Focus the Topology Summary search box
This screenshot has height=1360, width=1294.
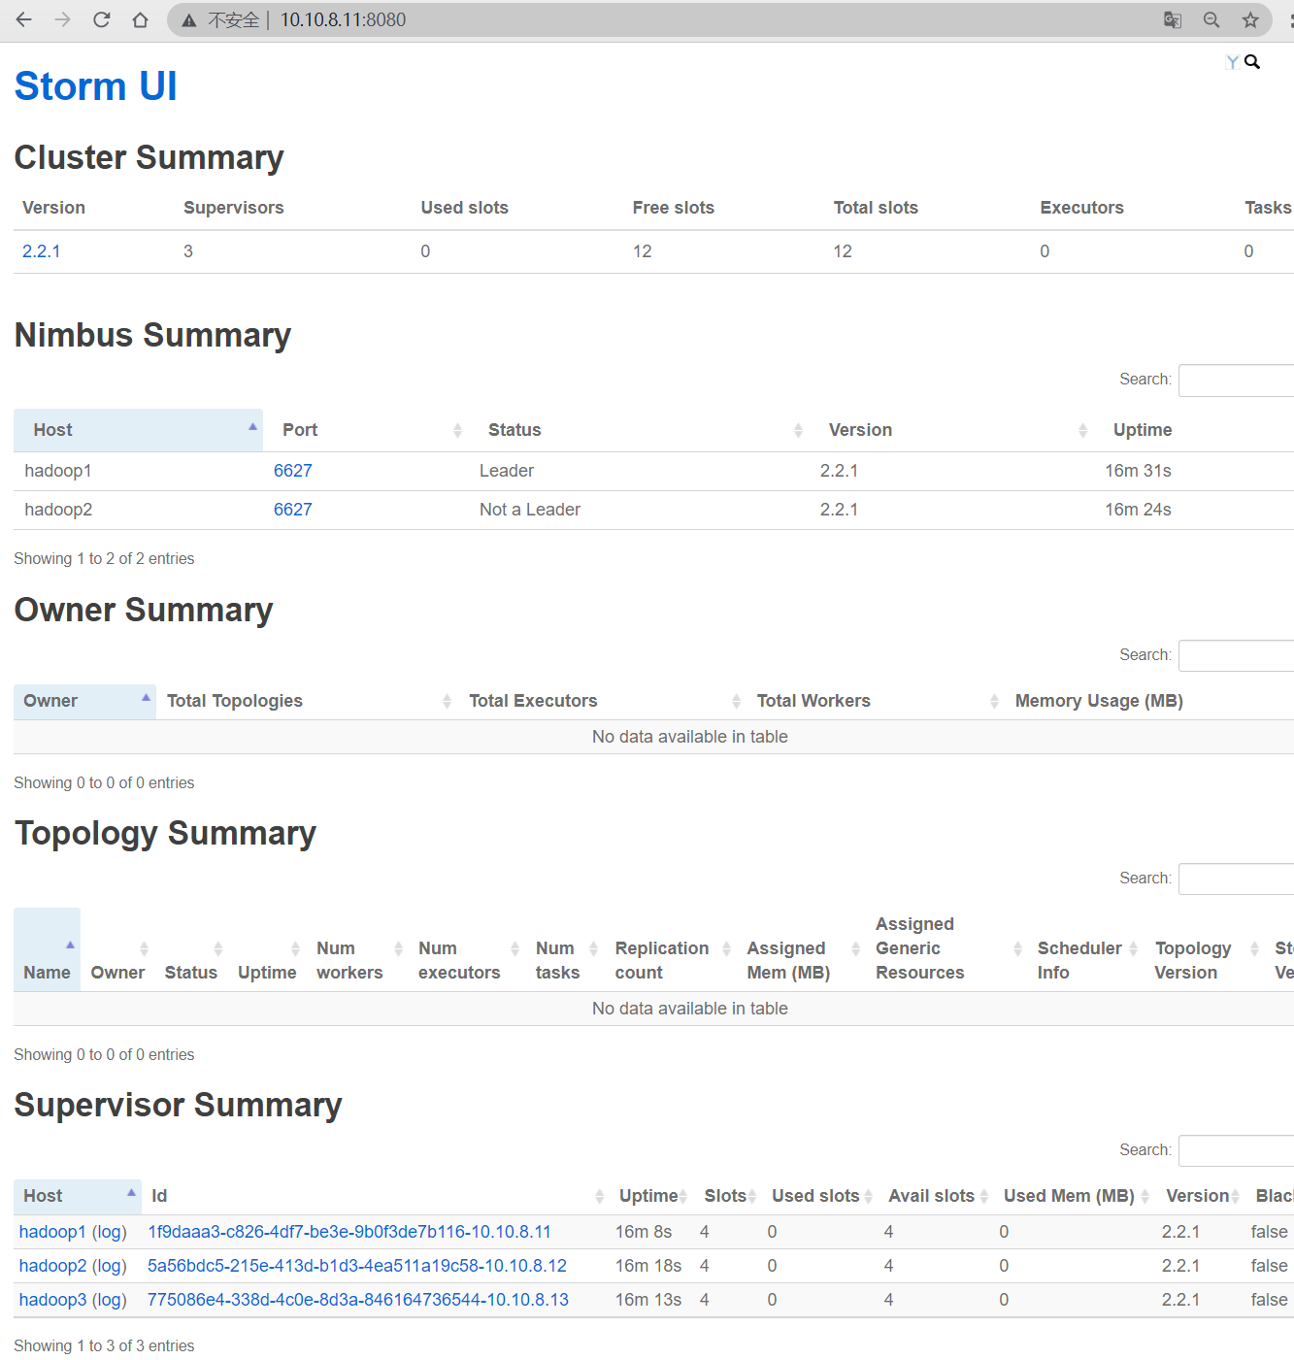coord(1236,879)
